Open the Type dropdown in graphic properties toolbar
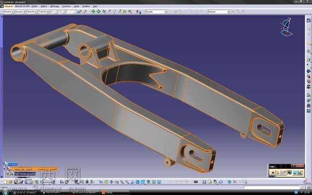 tap(43, 12)
